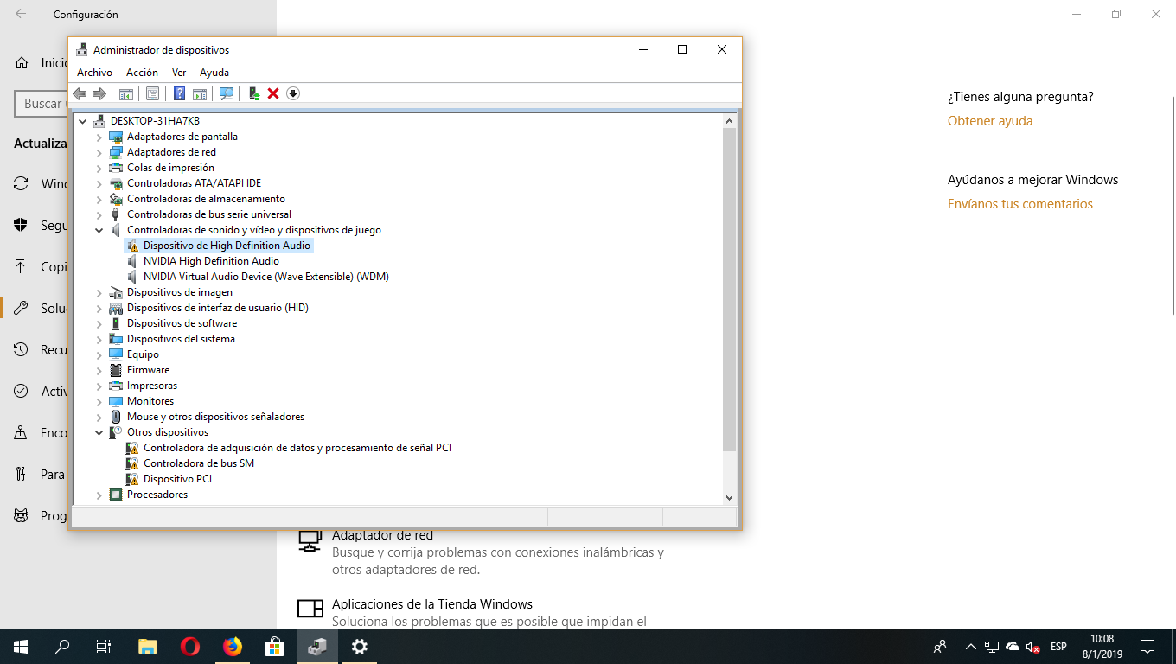Open Task View on taskbar
1176x664 pixels.
pos(104,647)
